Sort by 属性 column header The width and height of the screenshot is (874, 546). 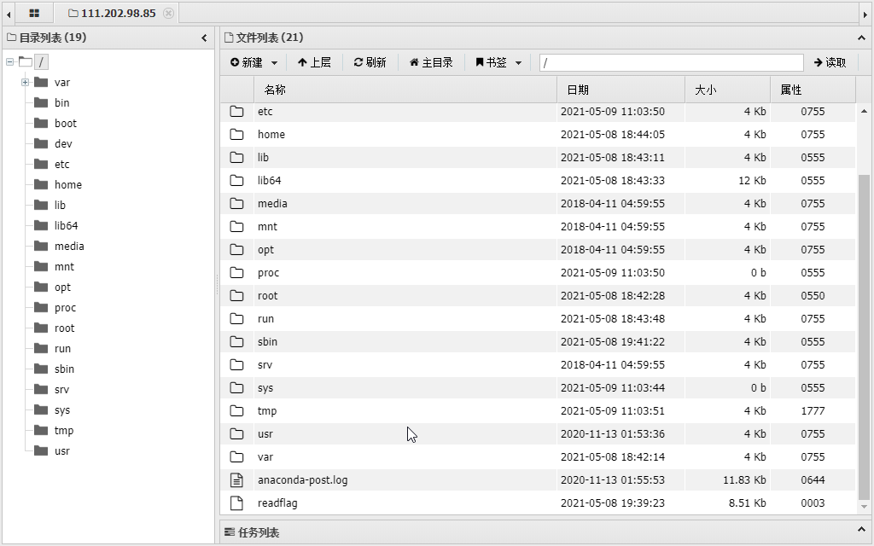[813, 90]
